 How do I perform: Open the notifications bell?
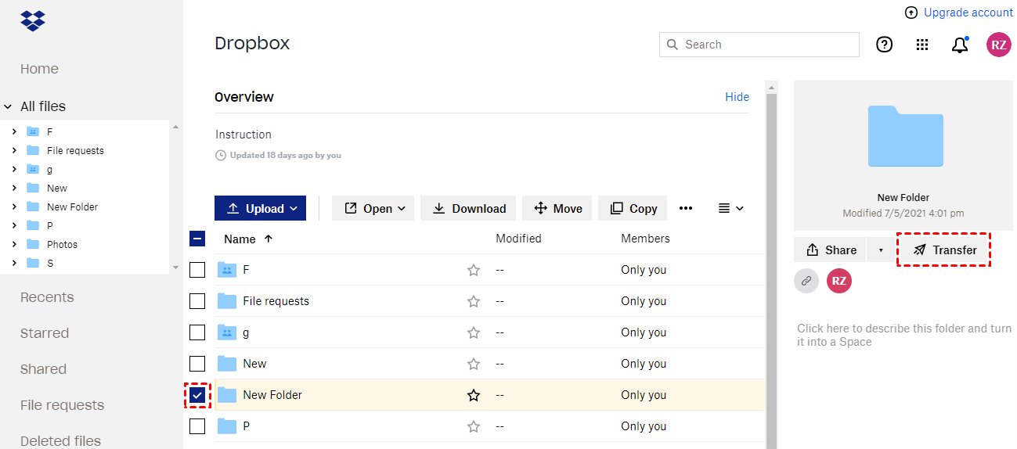click(x=960, y=45)
